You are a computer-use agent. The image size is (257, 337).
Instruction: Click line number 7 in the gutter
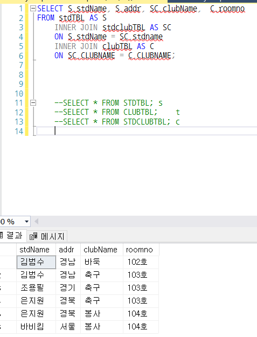[x=21, y=65]
